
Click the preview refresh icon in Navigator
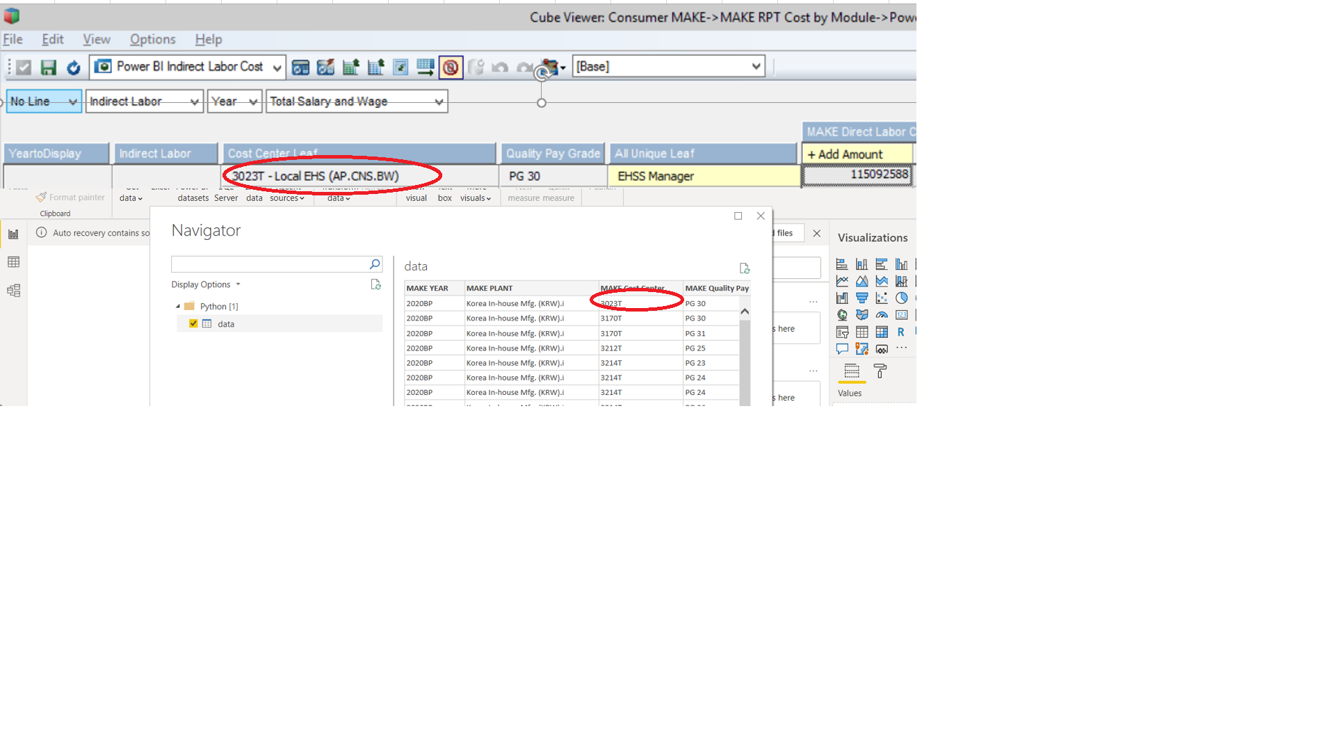[744, 268]
